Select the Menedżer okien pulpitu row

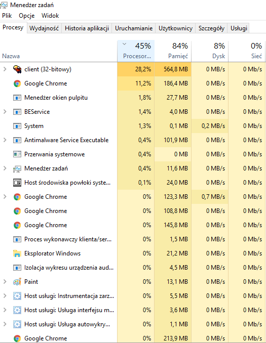[133, 98]
